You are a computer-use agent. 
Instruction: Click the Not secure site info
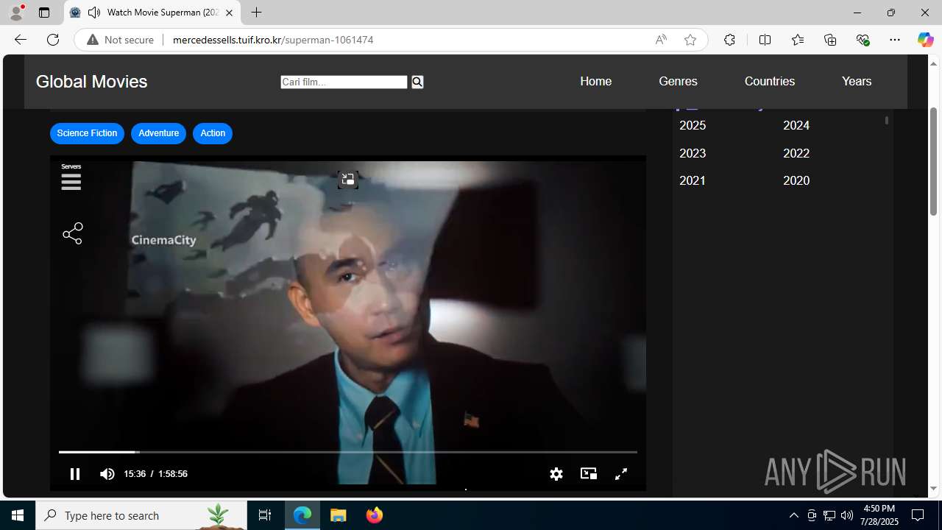coord(120,40)
